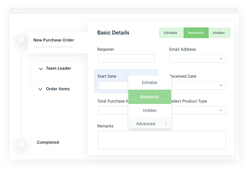249x171 pixels.
Task: Click the Basic Details heading
Action: coord(113,33)
